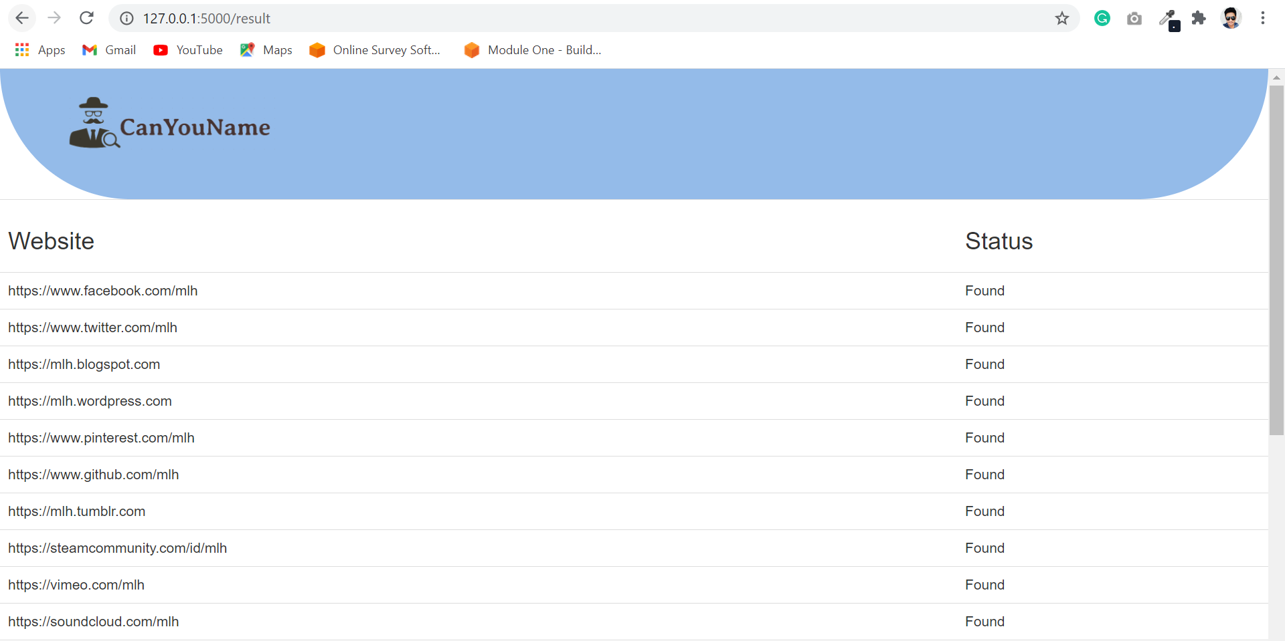Select the facebook.com/mlh URL text
The width and height of the screenshot is (1285, 641).
103,291
